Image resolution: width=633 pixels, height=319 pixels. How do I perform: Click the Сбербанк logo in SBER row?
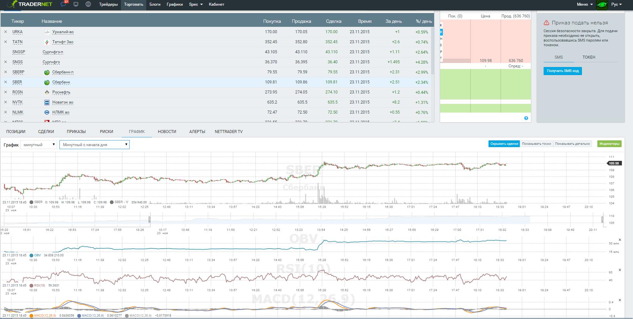(x=47, y=82)
